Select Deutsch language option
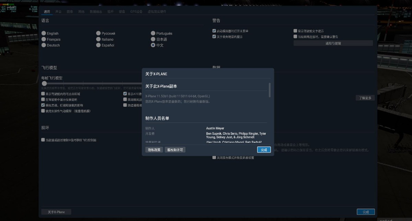The image size is (412, 221). (44, 45)
